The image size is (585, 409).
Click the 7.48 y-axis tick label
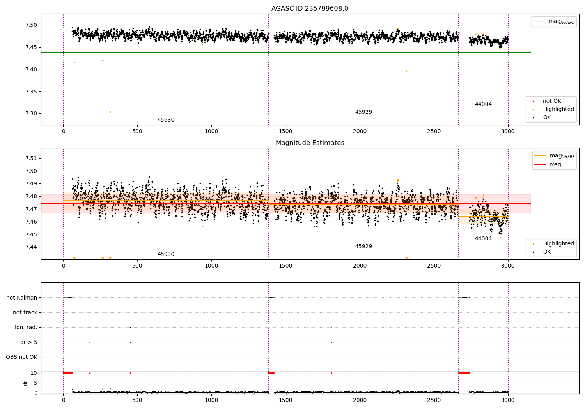click(x=31, y=196)
